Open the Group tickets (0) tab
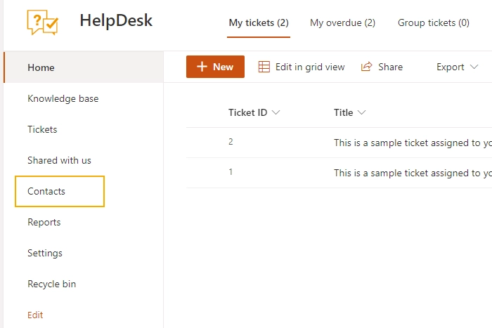The height and width of the screenshot is (328, 492). pyautogui.click(x=434, y=23)
